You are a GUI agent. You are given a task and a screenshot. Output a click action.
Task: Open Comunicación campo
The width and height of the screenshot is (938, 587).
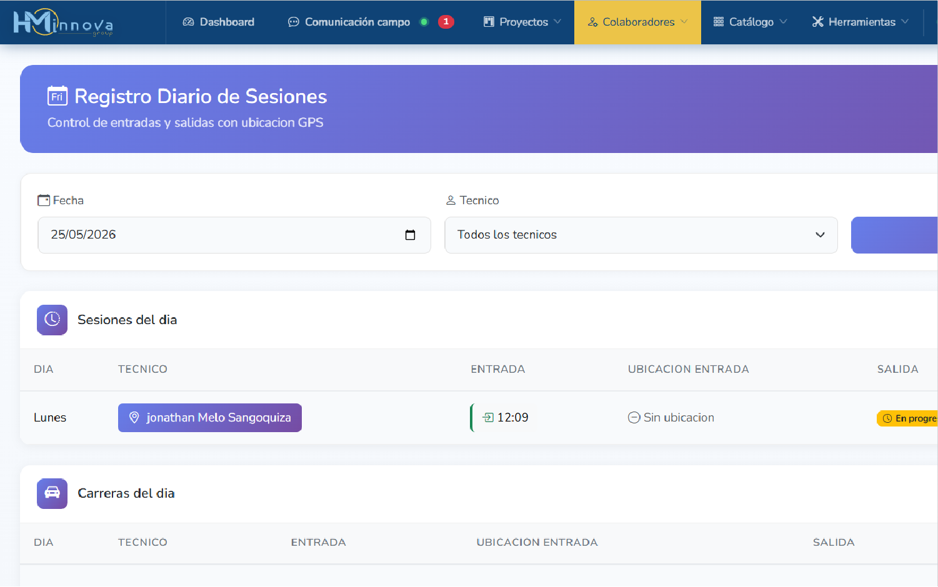coord(357,22)
